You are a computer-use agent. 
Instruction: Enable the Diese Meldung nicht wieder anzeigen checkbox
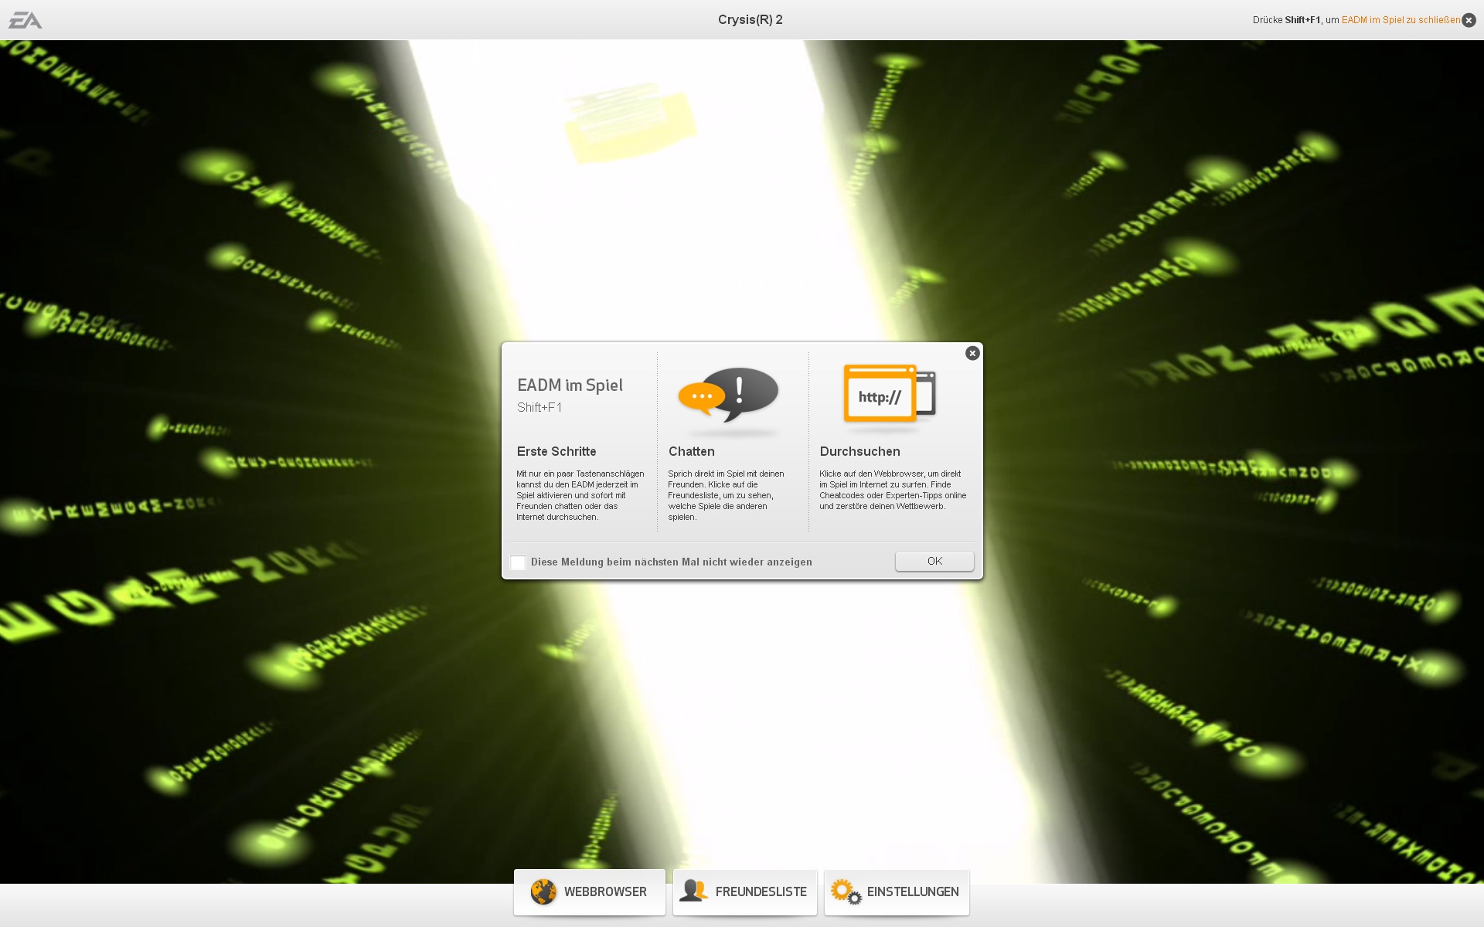pyautogui.click(x=518, y=562)
